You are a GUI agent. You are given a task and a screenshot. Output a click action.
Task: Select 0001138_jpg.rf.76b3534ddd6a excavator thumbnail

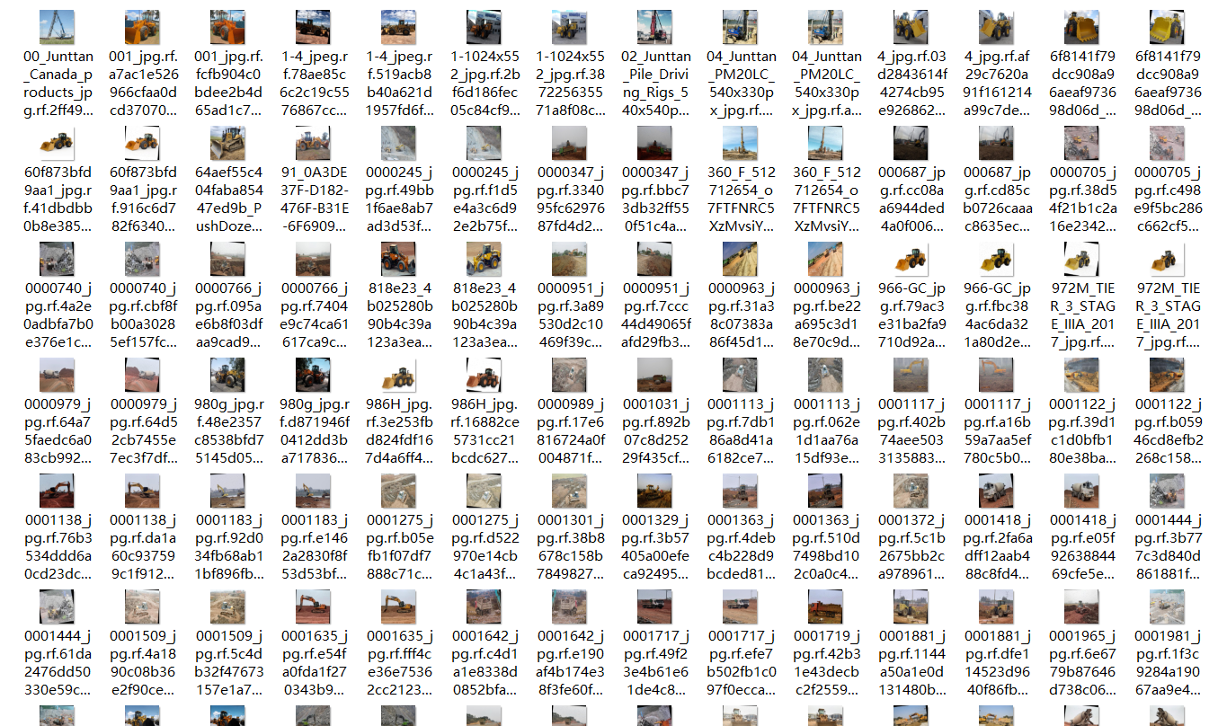[57, 491]
